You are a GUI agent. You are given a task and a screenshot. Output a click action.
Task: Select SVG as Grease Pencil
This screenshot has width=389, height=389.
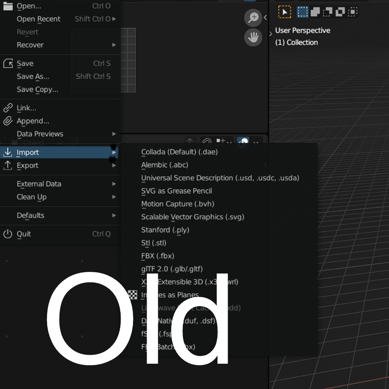click(x=219, y=191)
